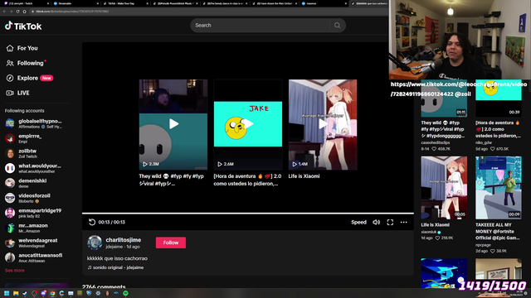Play the 'They wild' suggested video

click(x=173, y=124)
